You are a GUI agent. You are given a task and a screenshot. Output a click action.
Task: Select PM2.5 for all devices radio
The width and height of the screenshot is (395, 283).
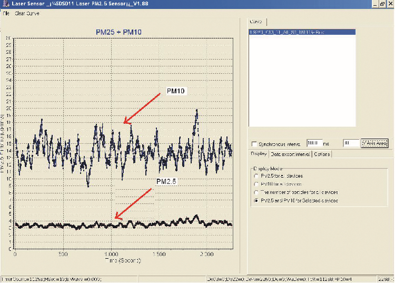(256, 176)
